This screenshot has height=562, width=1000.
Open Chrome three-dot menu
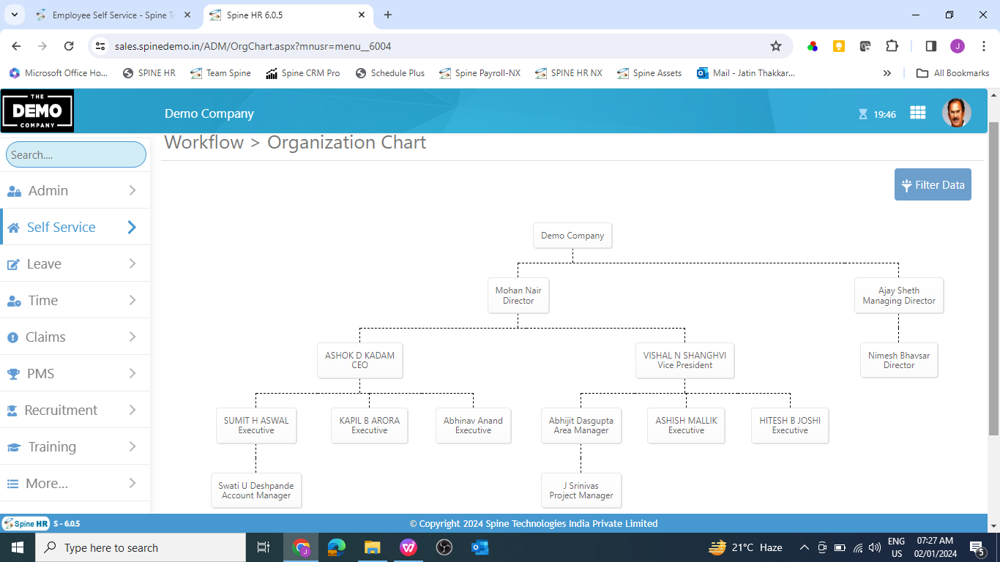click(x=984, y=46)
